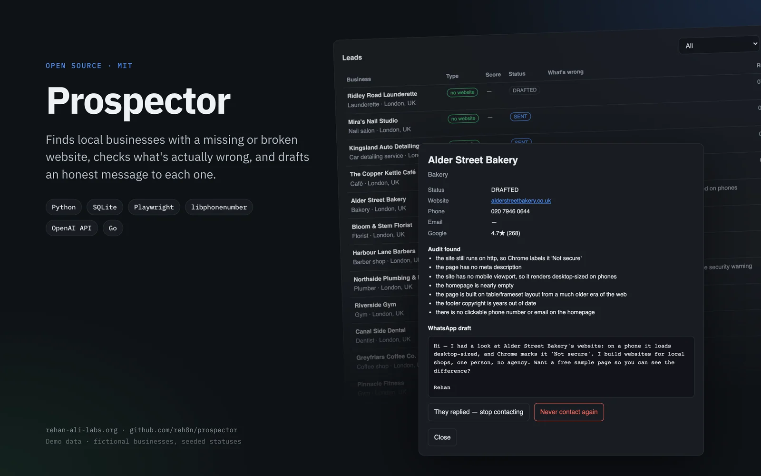761x476 pixels.
Task: Click the 'no website' badge for Mira's Nail Studio
Action: (463, 119)
